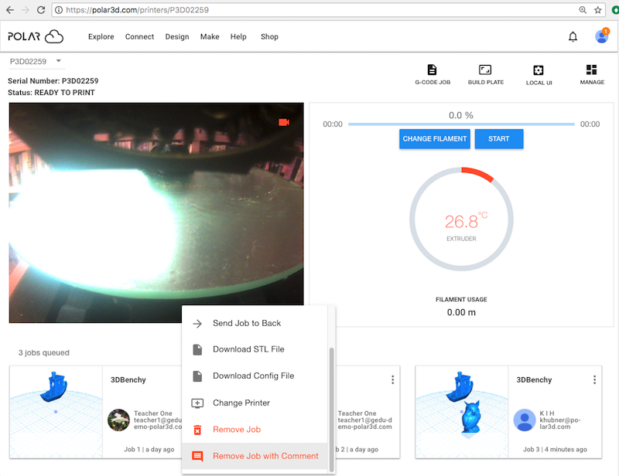
Task: Click file icon beside Download Config File
Action: [197, 376]
